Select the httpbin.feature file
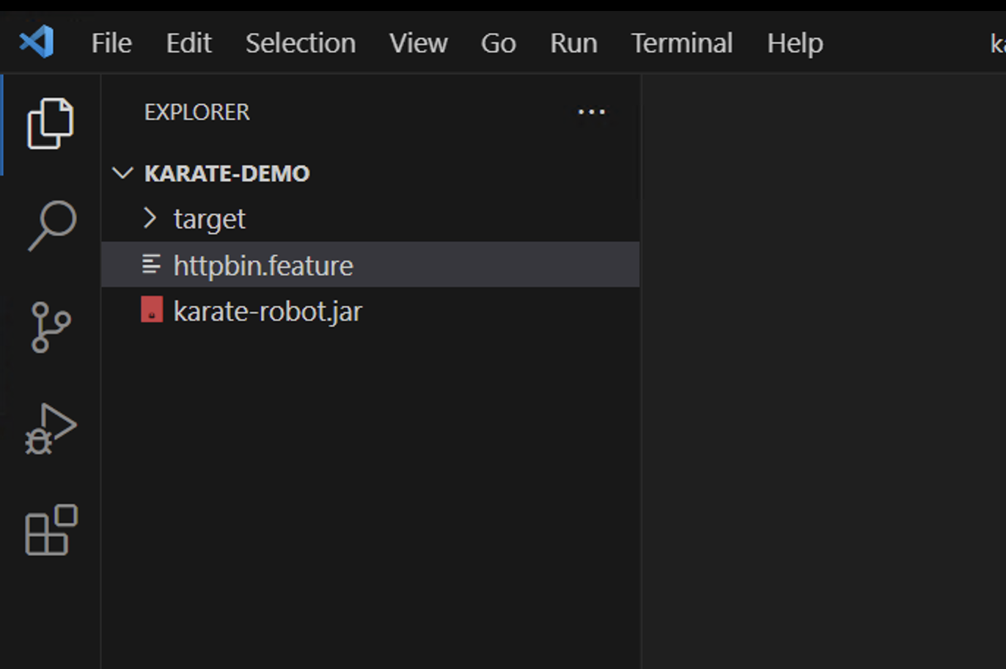This screenshot has height=669, width=1006. pos(262,265)
